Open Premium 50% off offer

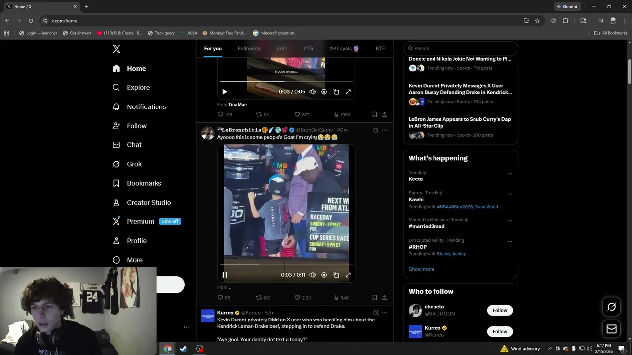click(x=147, y=221)
